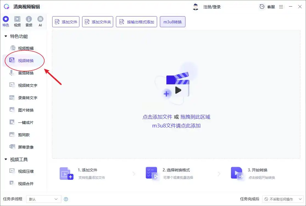The width and height of the screenshot is (306, 206).
Task: Click the 添加文件 button
Action: 66,22
